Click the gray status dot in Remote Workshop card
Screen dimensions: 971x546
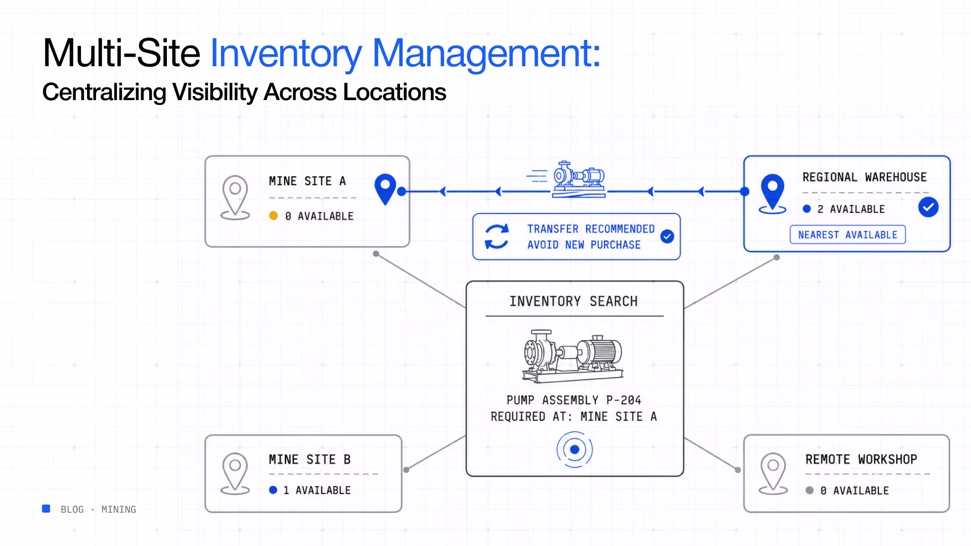(x=810, y=490)
